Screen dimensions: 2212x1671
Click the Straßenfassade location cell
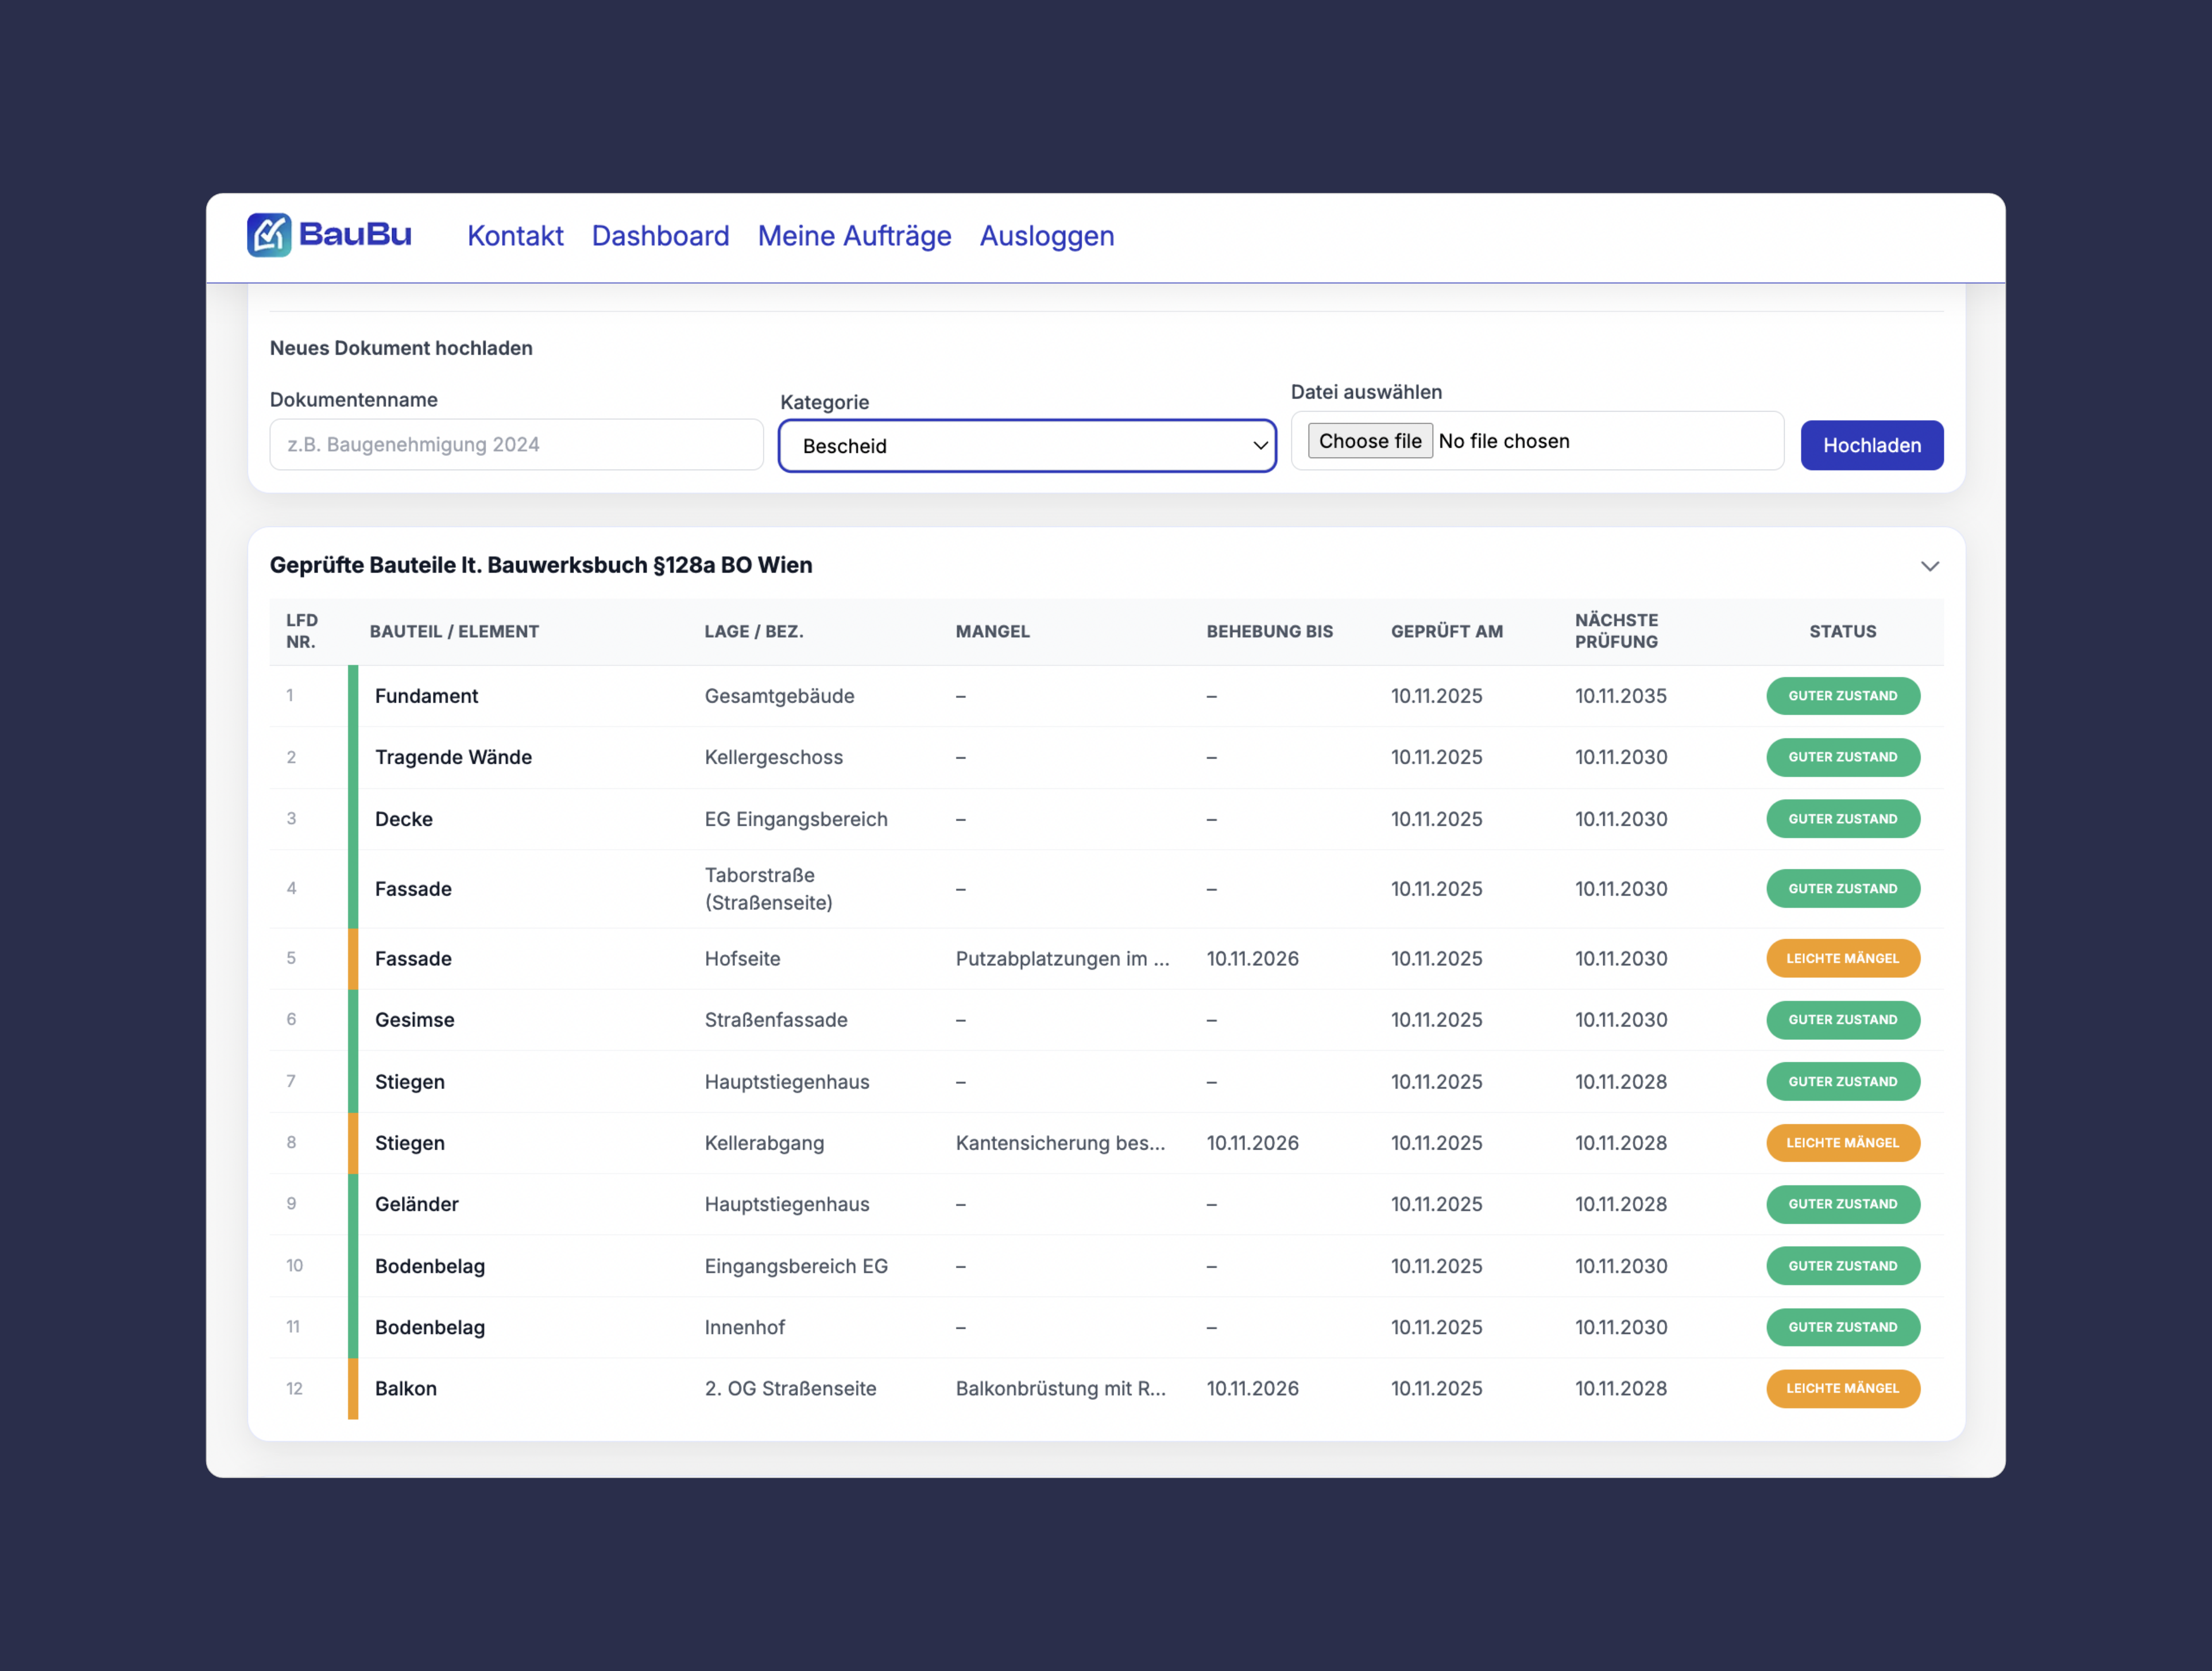tap(776, 1020)
